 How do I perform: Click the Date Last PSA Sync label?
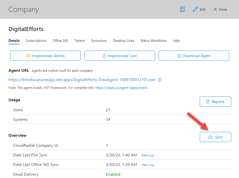tap(30, 155)
